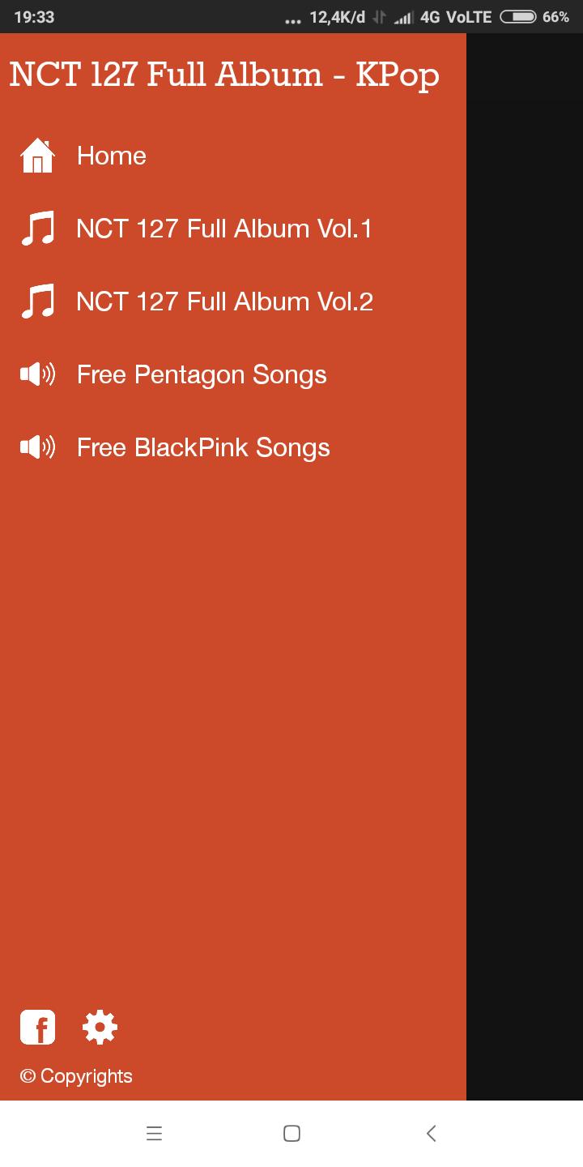Viewport: 583px width, 1167px height.
Task: Open settings via the gear icon
Action: pos(100,1028)
